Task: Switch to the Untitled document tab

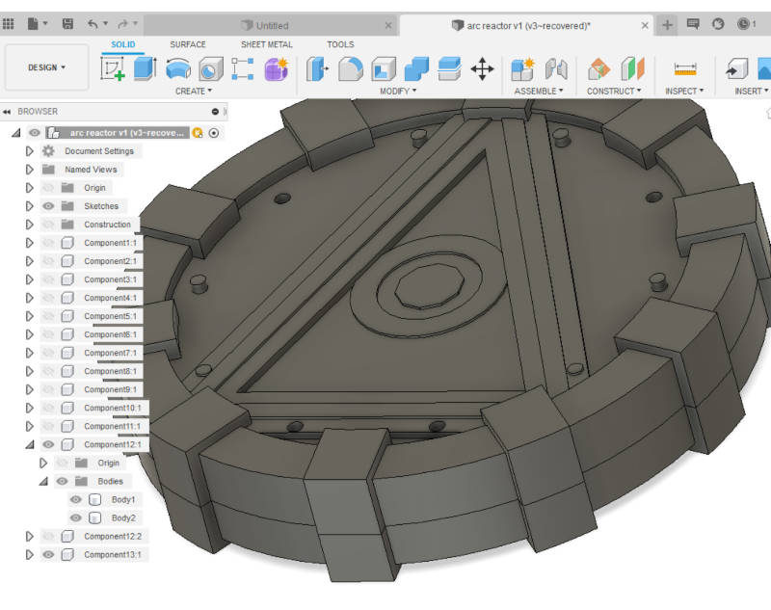Action: pos(272,26)
